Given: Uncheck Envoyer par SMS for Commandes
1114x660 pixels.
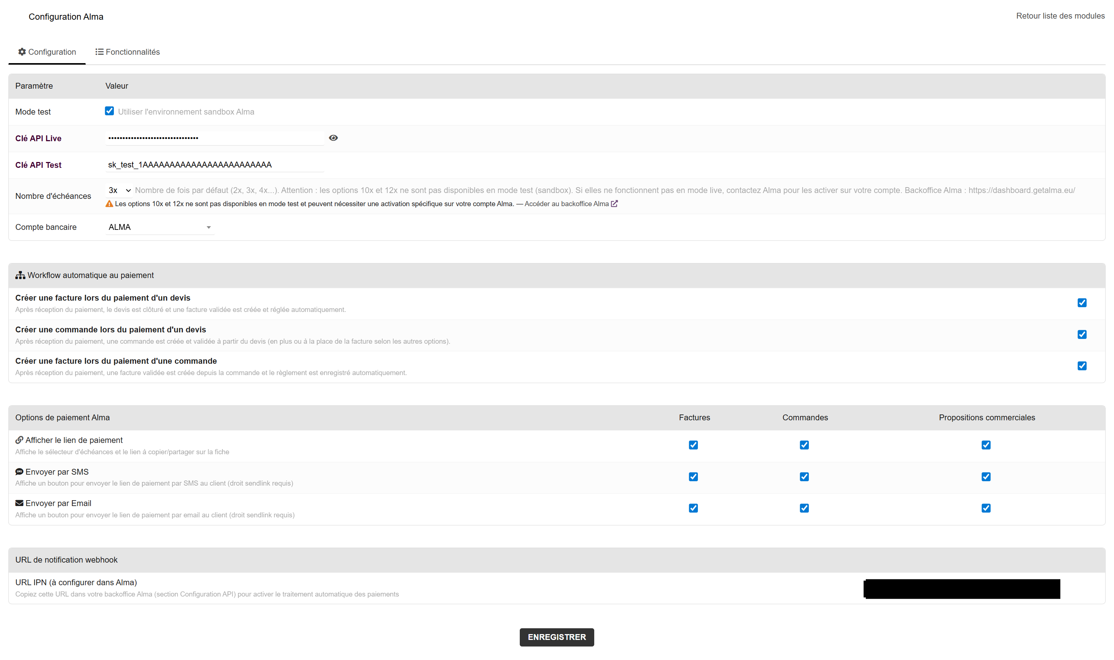Looking at the screenshot, I should point(804,477).
